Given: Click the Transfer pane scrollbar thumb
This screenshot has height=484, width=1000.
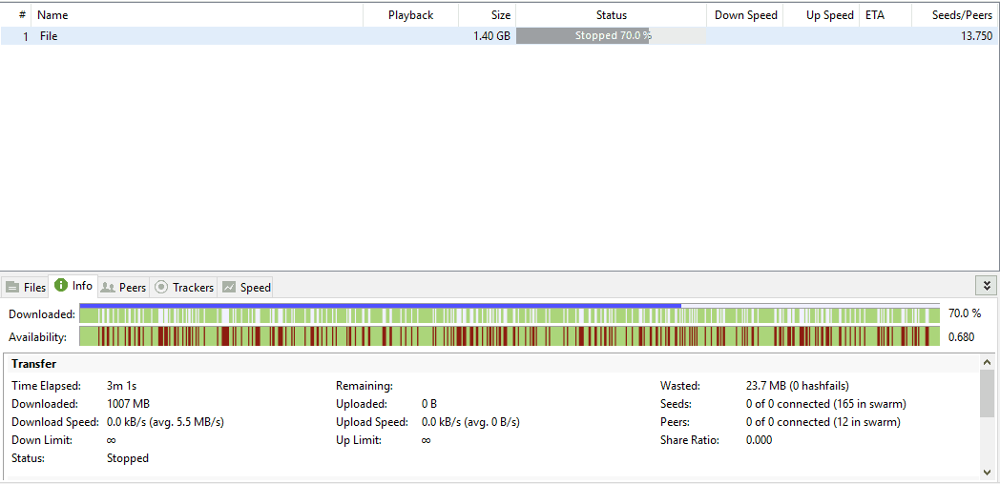Looking at the screenshot, I should coord(988,393).
